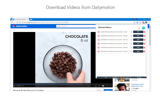This screenshot has height=100, width=160.
Task: Copy link icon for 380x380 video
Action: 131,51
